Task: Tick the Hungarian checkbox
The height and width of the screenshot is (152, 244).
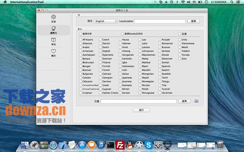Action: click(x=120, y=55)
